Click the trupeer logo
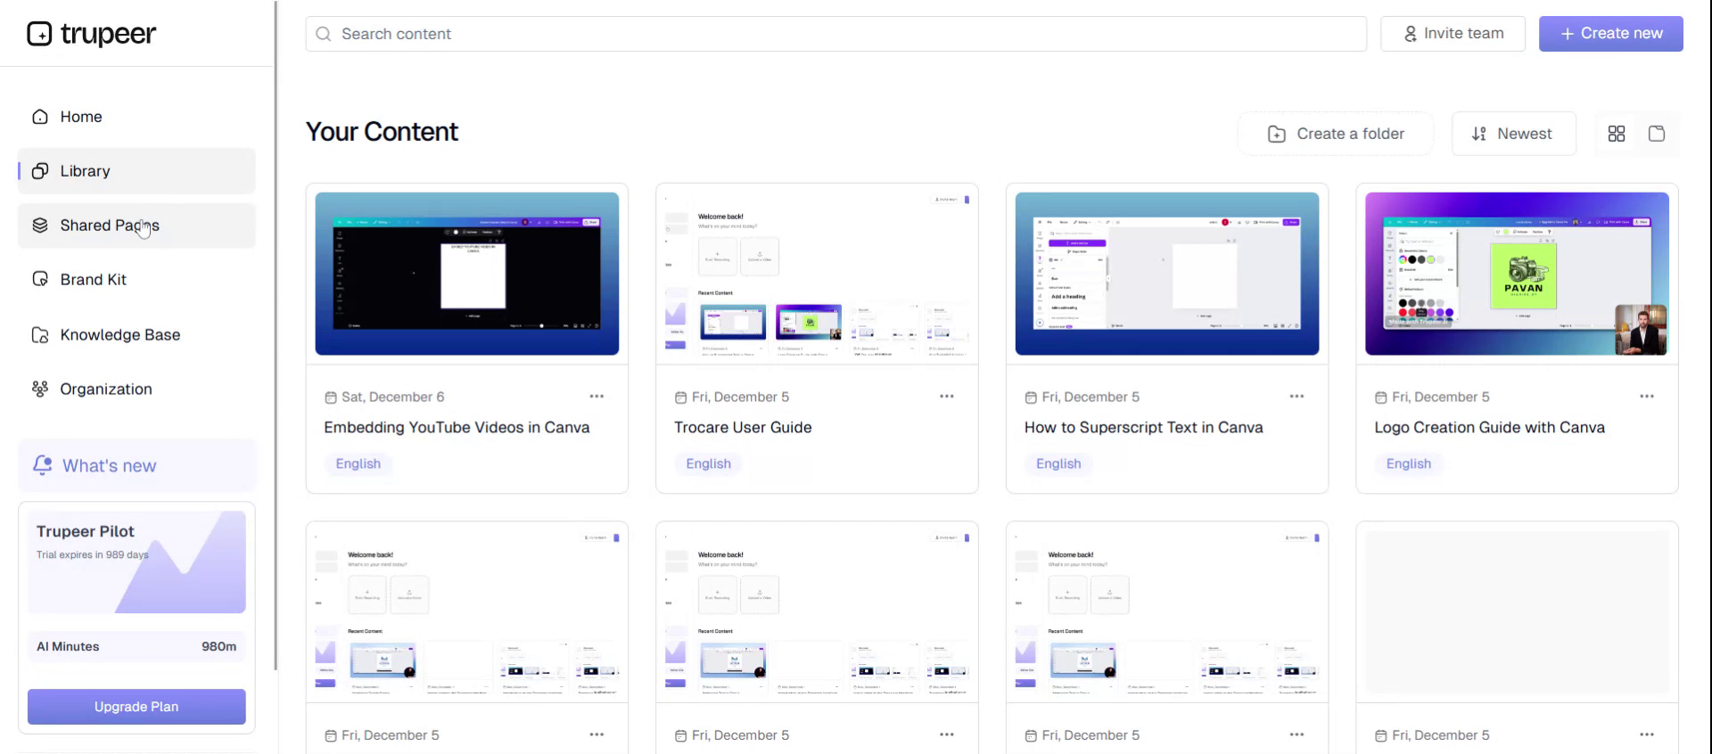Viewport: 1712px width, 754px height. coord(91,34)
